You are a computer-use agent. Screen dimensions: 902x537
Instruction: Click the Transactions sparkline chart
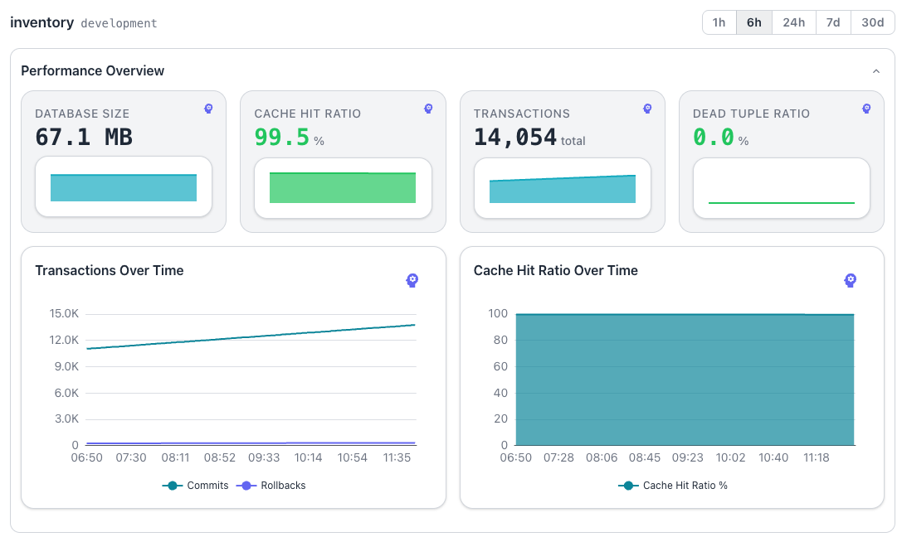563,189
